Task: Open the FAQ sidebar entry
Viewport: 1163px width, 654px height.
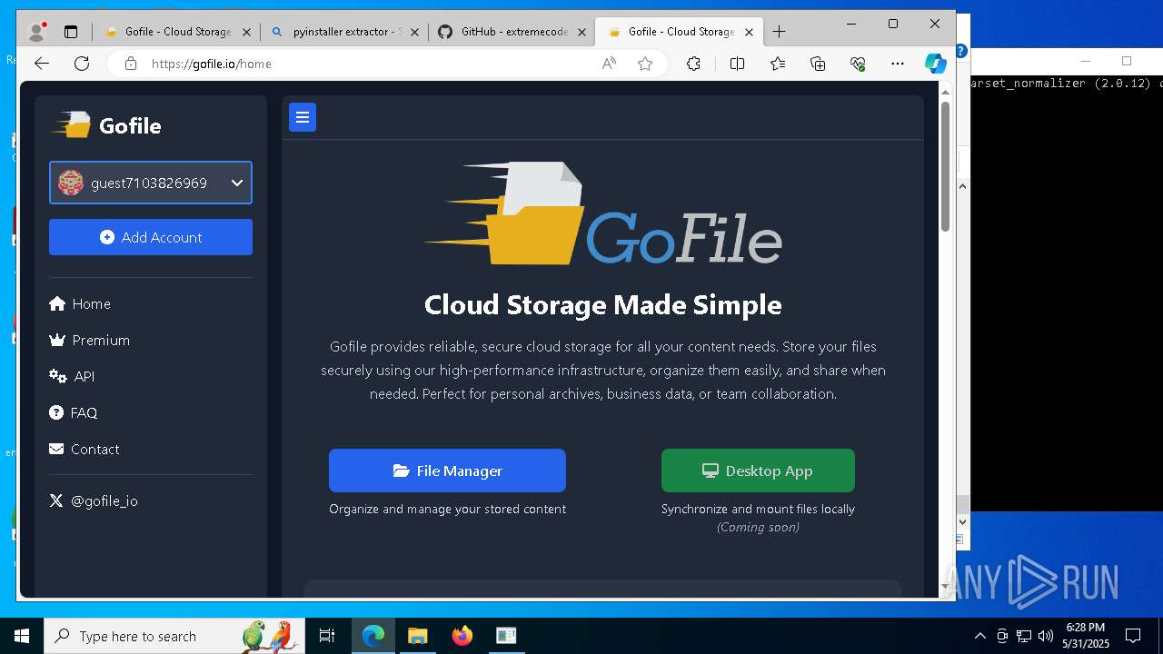Action: [x=73, y=412]
